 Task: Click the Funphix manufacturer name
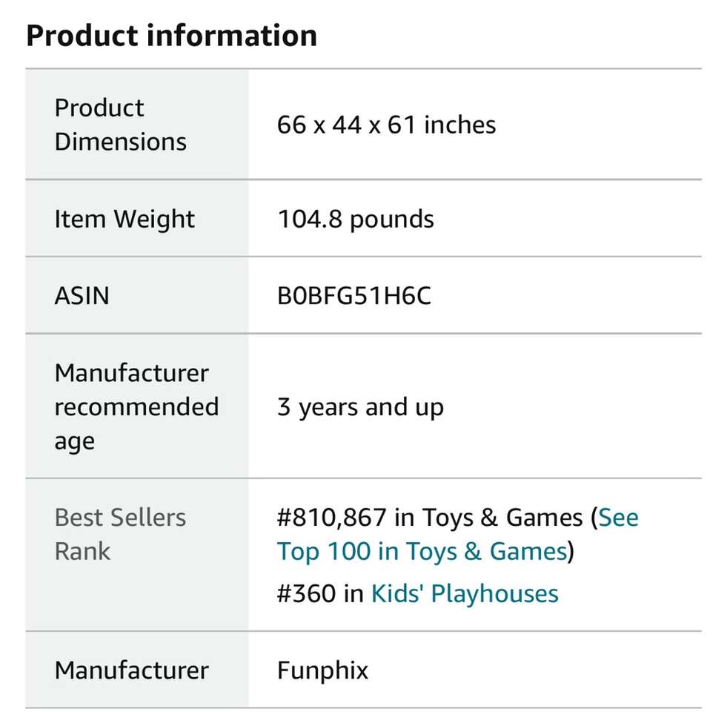(x=322, y=670)
